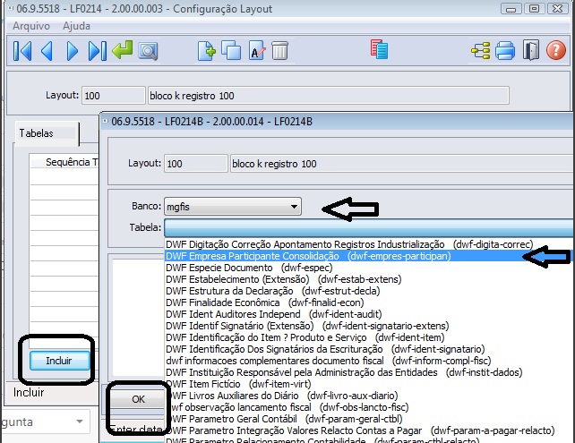The height and width of the screenshot is (443, 575).
Task: Click Layout 100 field in LF0214B dialog
Action: coord(196,164)
